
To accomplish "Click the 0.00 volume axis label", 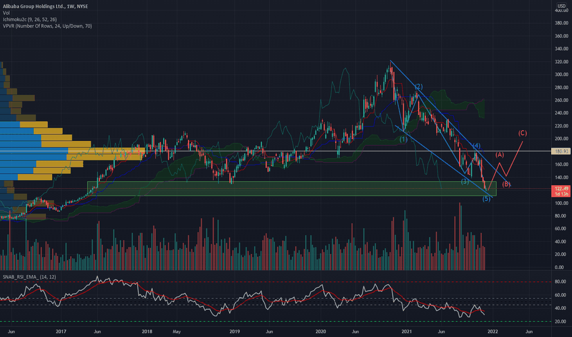I will click(x=559, y=267).
